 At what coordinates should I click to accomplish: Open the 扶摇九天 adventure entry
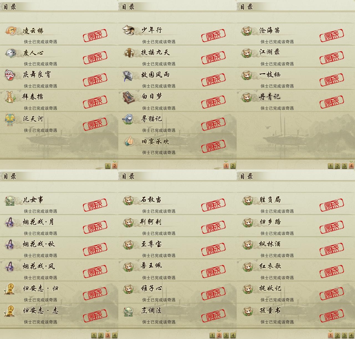pyautogui.click(x=177, y=56)
